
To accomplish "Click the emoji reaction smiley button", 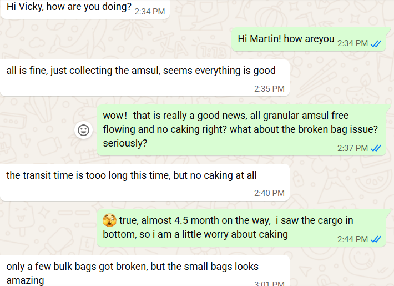I will click(x=84, y=130).
